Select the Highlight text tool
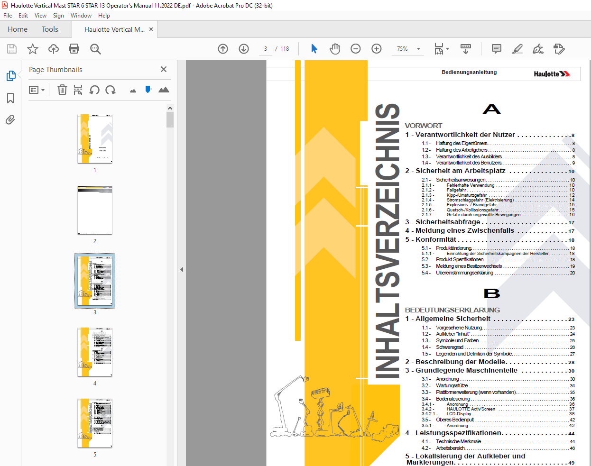 coord(517,49)
